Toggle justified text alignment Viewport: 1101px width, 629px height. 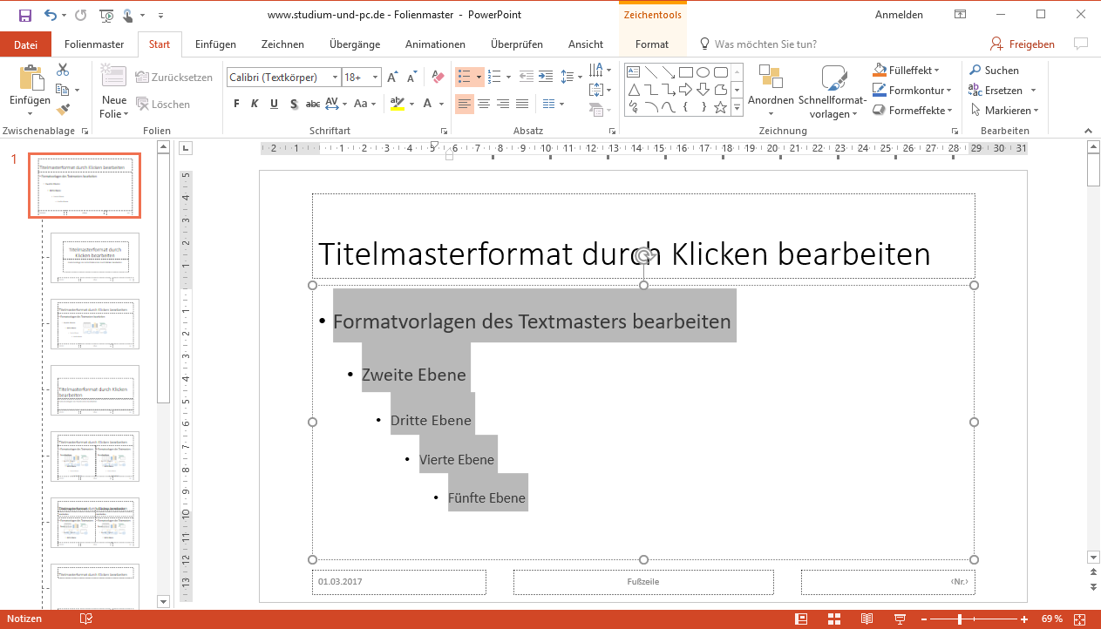(521, 105)
